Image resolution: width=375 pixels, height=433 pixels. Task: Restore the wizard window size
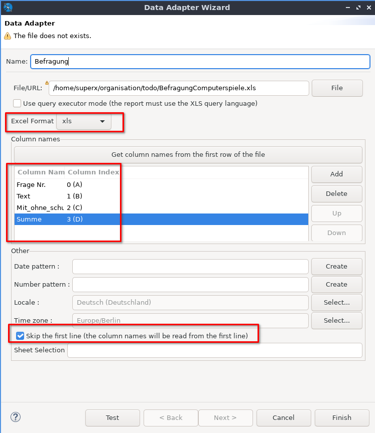point(358,8)
